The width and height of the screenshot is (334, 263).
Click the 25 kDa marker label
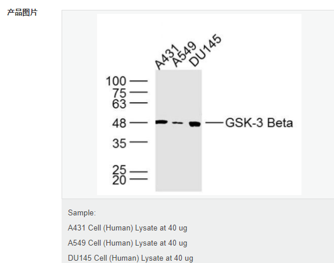click(x=119, y=170)
